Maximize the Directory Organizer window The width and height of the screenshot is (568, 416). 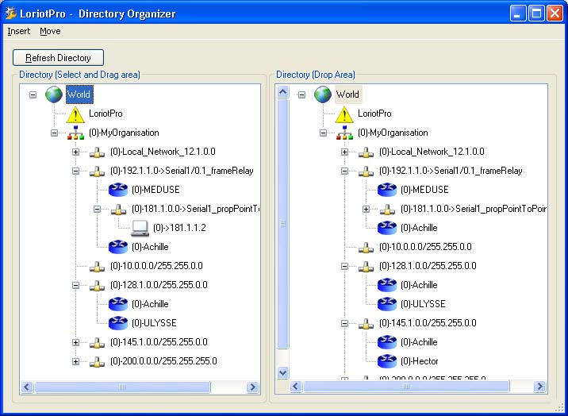click(x=536, y=13)
